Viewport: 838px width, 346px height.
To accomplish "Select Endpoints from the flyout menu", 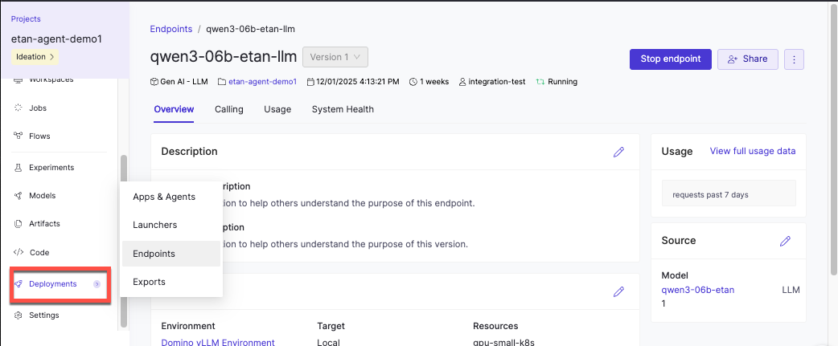I will pyautogui.click(x=171, y=254).
